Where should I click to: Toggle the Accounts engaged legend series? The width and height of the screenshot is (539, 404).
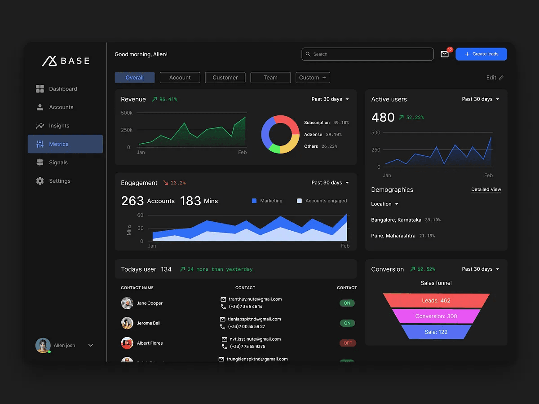[322, 201]
